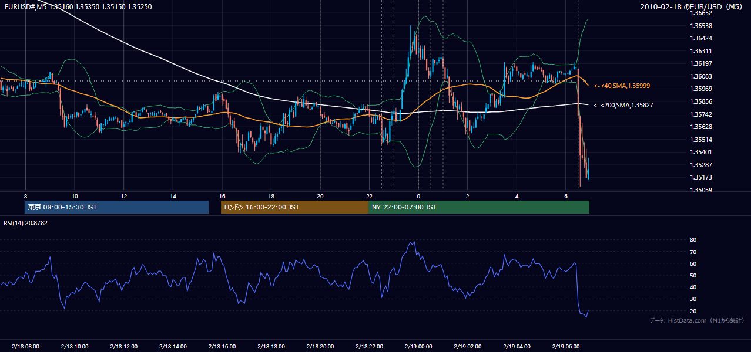Click price axis value 1.36538

coord(701,26)
